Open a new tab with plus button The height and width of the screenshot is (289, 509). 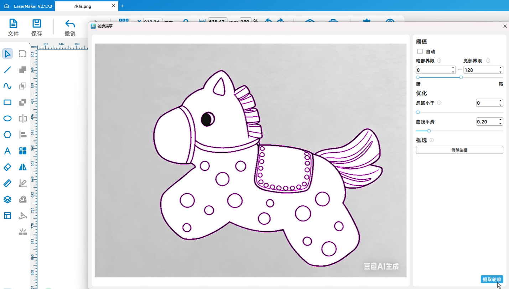click(x=122, y=6)
